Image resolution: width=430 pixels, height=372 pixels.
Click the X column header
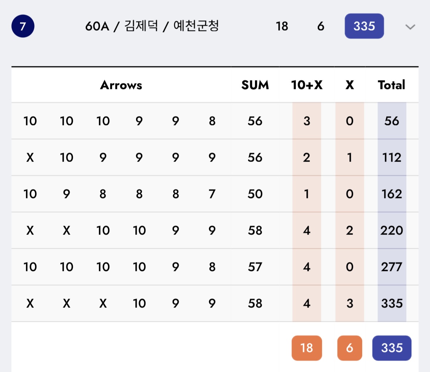pos(349,85)
